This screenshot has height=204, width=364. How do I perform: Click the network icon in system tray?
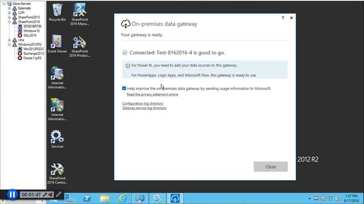(x=323, y=198)
